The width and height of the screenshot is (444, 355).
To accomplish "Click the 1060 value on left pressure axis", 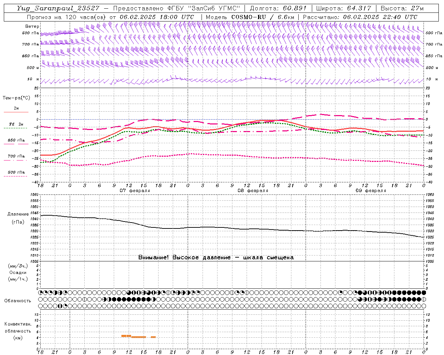I will (34, 195).
